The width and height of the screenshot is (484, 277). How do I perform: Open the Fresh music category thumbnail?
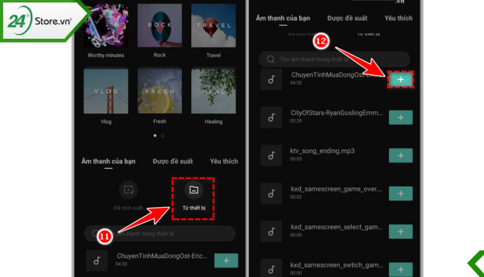click(159, 91)
